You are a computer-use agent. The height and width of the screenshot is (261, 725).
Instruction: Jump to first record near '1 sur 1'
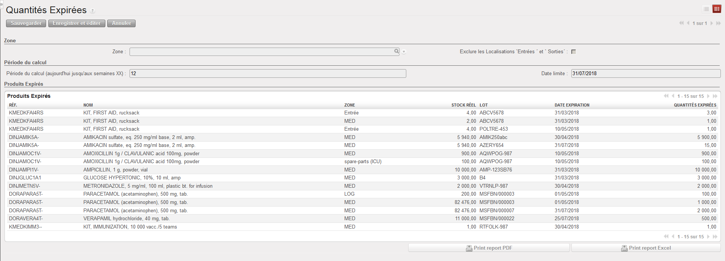coord(681,23)
